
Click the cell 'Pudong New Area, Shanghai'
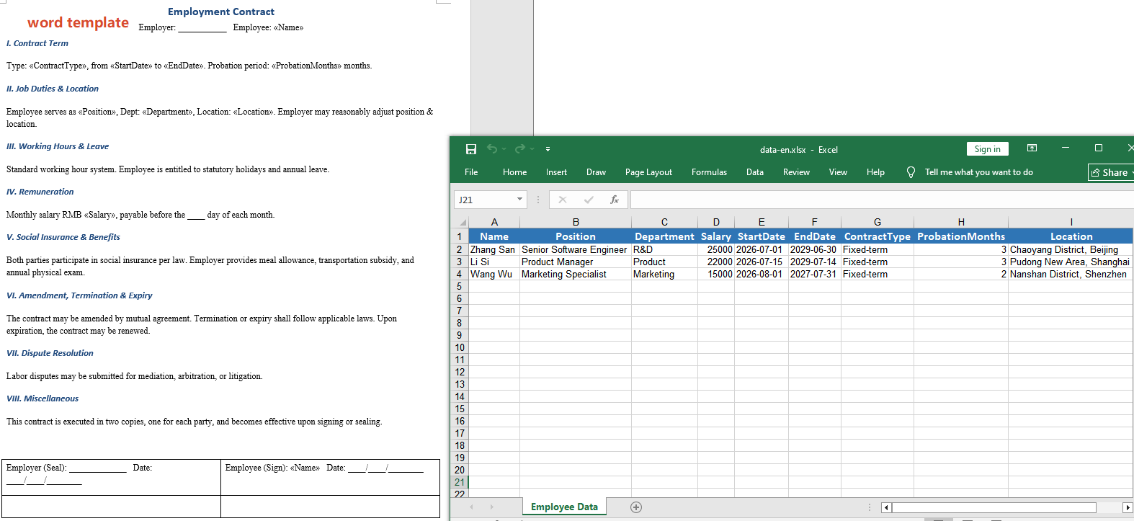click(1071, 262)
